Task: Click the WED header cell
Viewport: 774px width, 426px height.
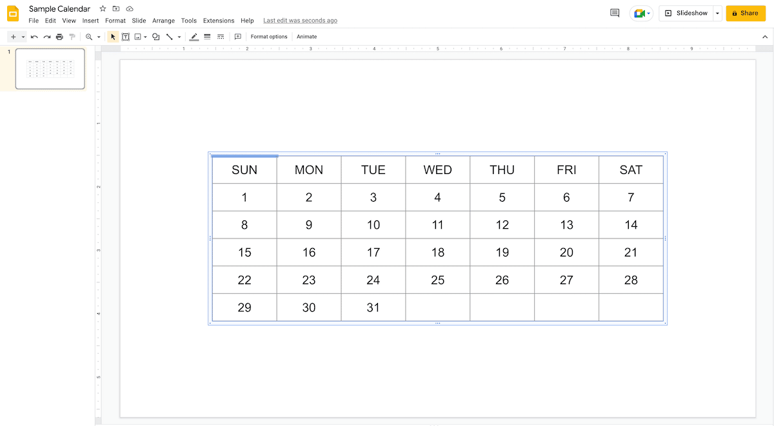Action: 438,169
